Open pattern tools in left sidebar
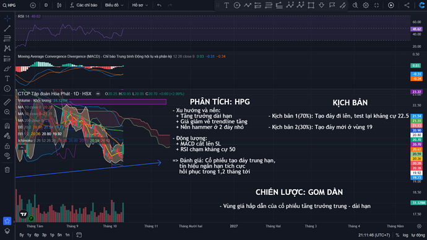Viewport: 427px width, 240px height. [x=7, y=48]
